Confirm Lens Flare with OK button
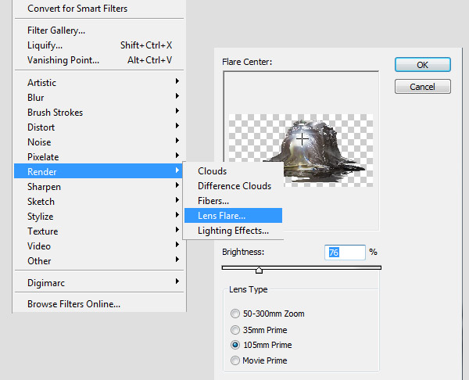The image size is (469, 380). coord(423,65)
